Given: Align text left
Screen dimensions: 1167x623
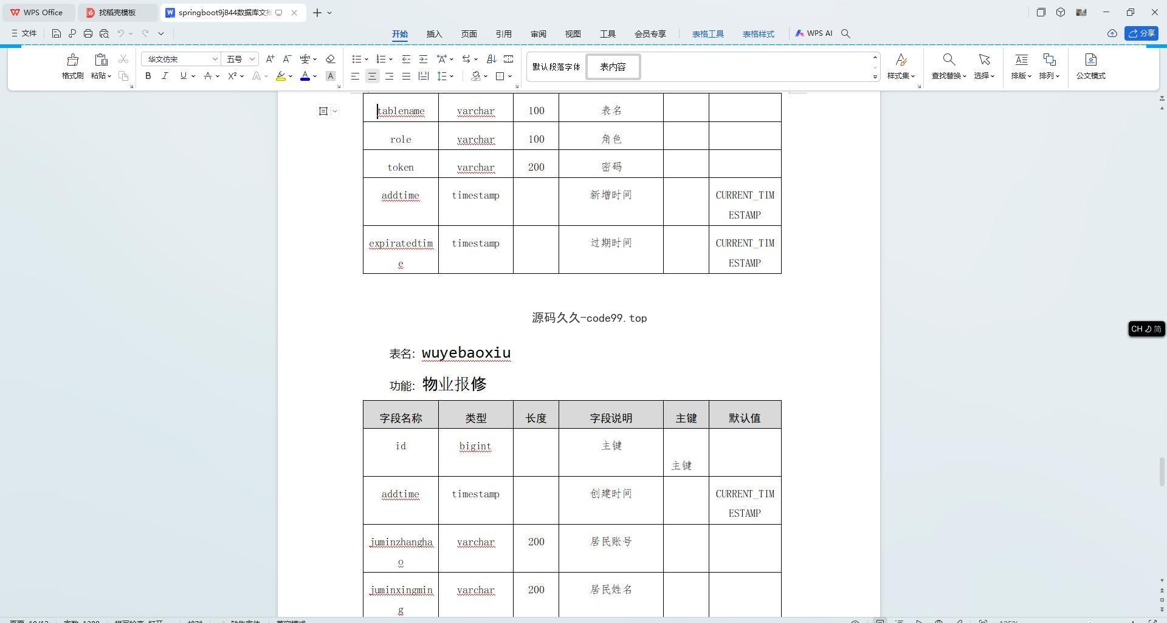Looking at the screenshot, I should (x=355, y=76).
